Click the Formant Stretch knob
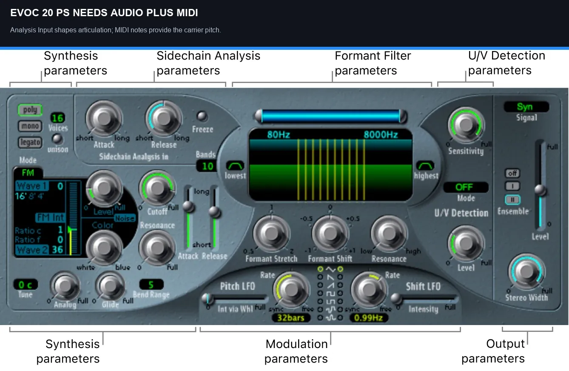The width and height of the screenshot is (569, 371). coord(271,233)
